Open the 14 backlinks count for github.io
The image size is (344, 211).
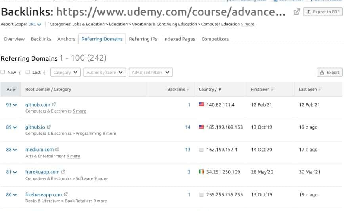188,127
